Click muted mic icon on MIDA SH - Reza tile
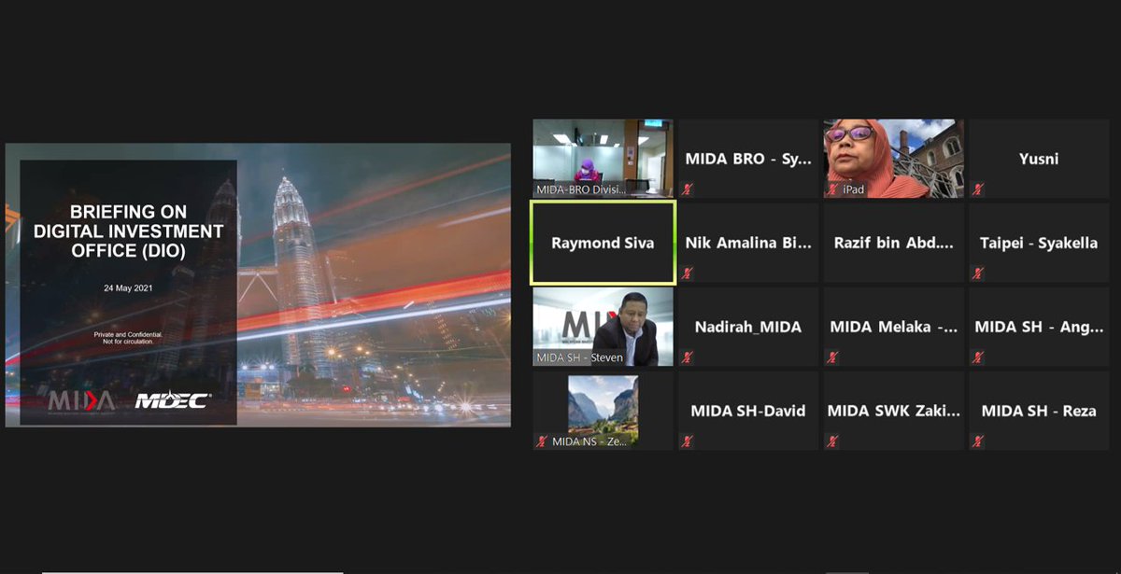This screenshot has height=574, width=1121. (x=978, y=441)
